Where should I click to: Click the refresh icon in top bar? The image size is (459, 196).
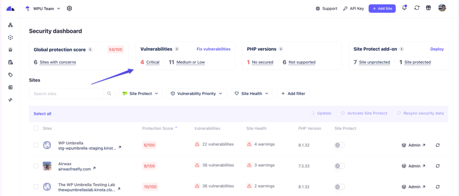pos(417,8)
